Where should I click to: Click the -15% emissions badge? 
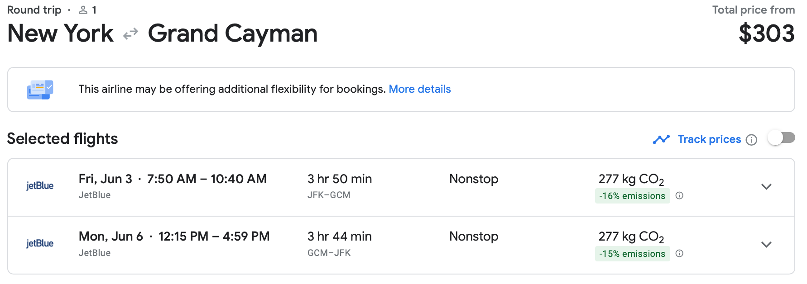(632, 254)
